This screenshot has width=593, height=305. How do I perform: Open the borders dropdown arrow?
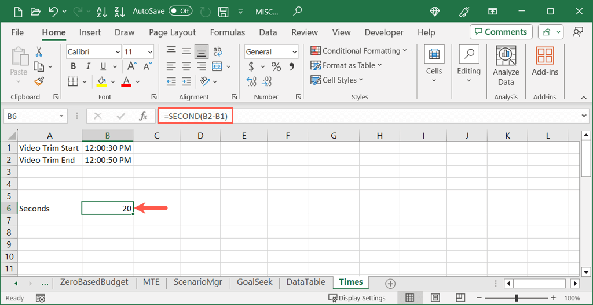coord(85,81)
